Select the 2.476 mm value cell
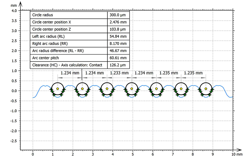 coord(118,22)
